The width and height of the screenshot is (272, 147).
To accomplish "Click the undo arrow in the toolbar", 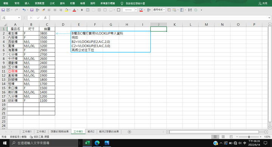I will click(x=24, y=10).
